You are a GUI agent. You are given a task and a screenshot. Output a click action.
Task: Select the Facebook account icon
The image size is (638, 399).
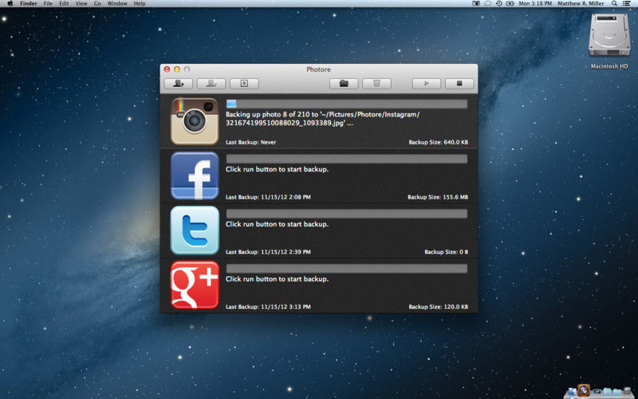coord(195,176)
